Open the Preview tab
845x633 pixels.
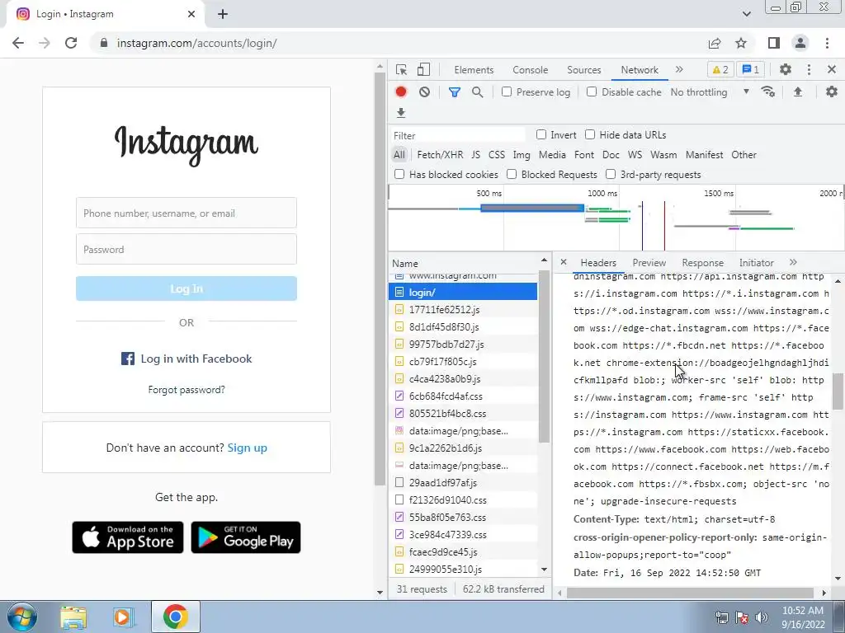pos(649,263)
